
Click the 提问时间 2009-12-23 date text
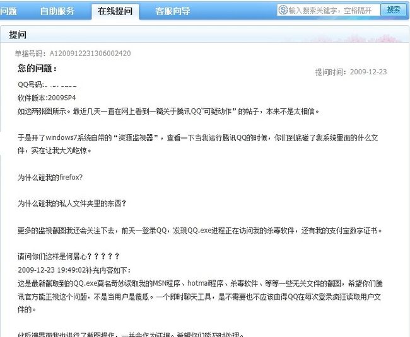(x=351, y=72)
